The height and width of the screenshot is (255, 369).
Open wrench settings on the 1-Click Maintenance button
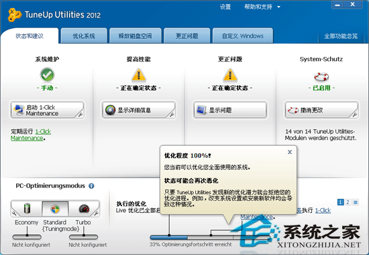81,114
